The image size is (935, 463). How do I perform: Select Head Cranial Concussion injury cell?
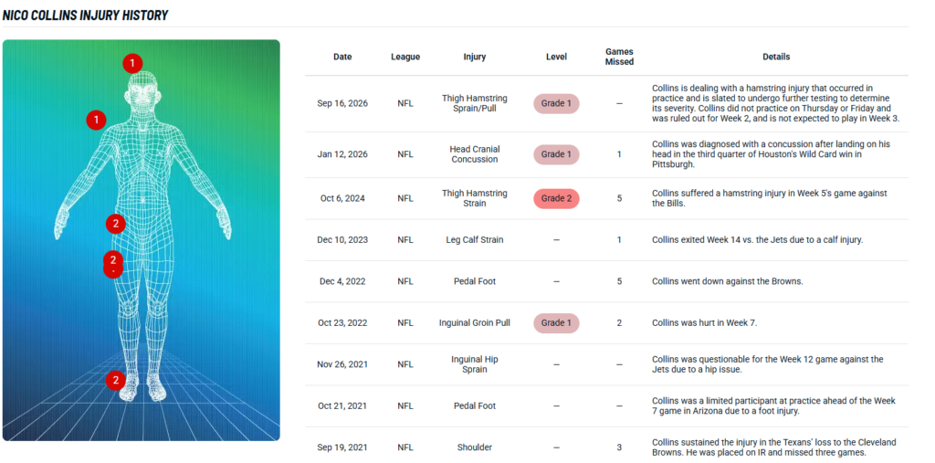click(475, 154)
